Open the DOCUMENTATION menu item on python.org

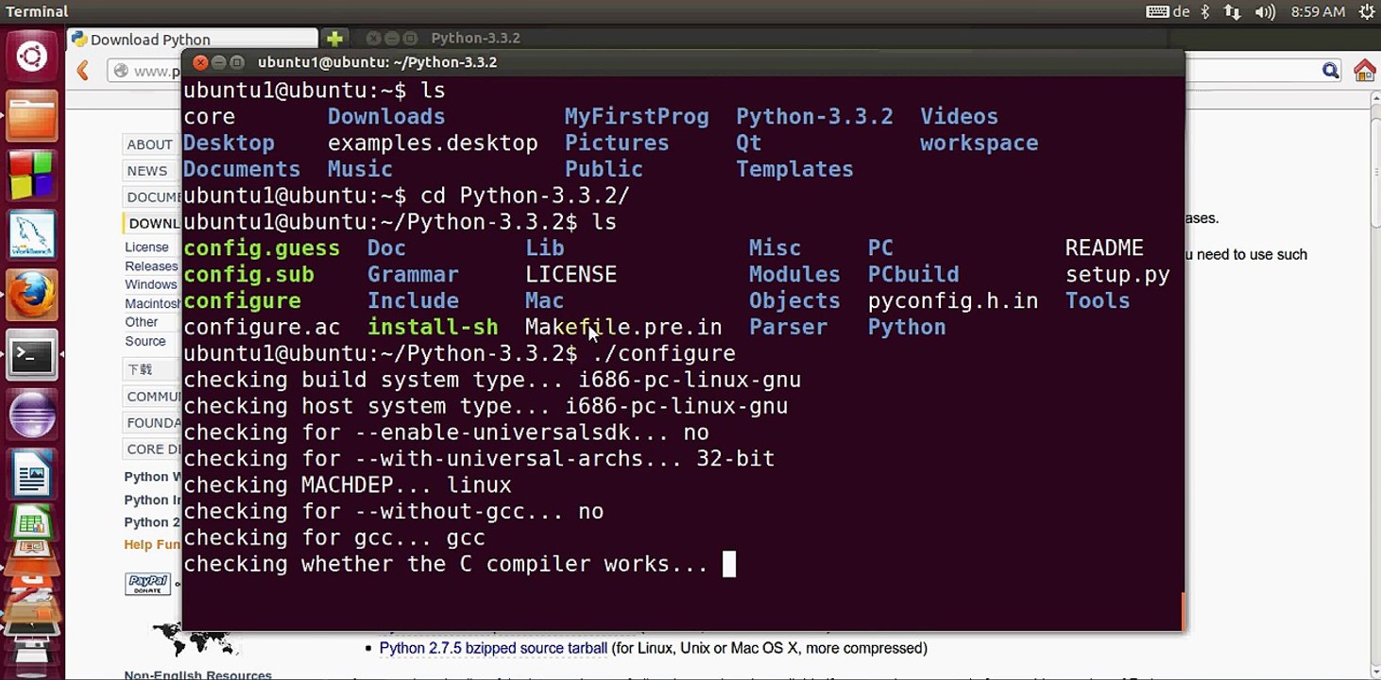click(x=153, y=197)
